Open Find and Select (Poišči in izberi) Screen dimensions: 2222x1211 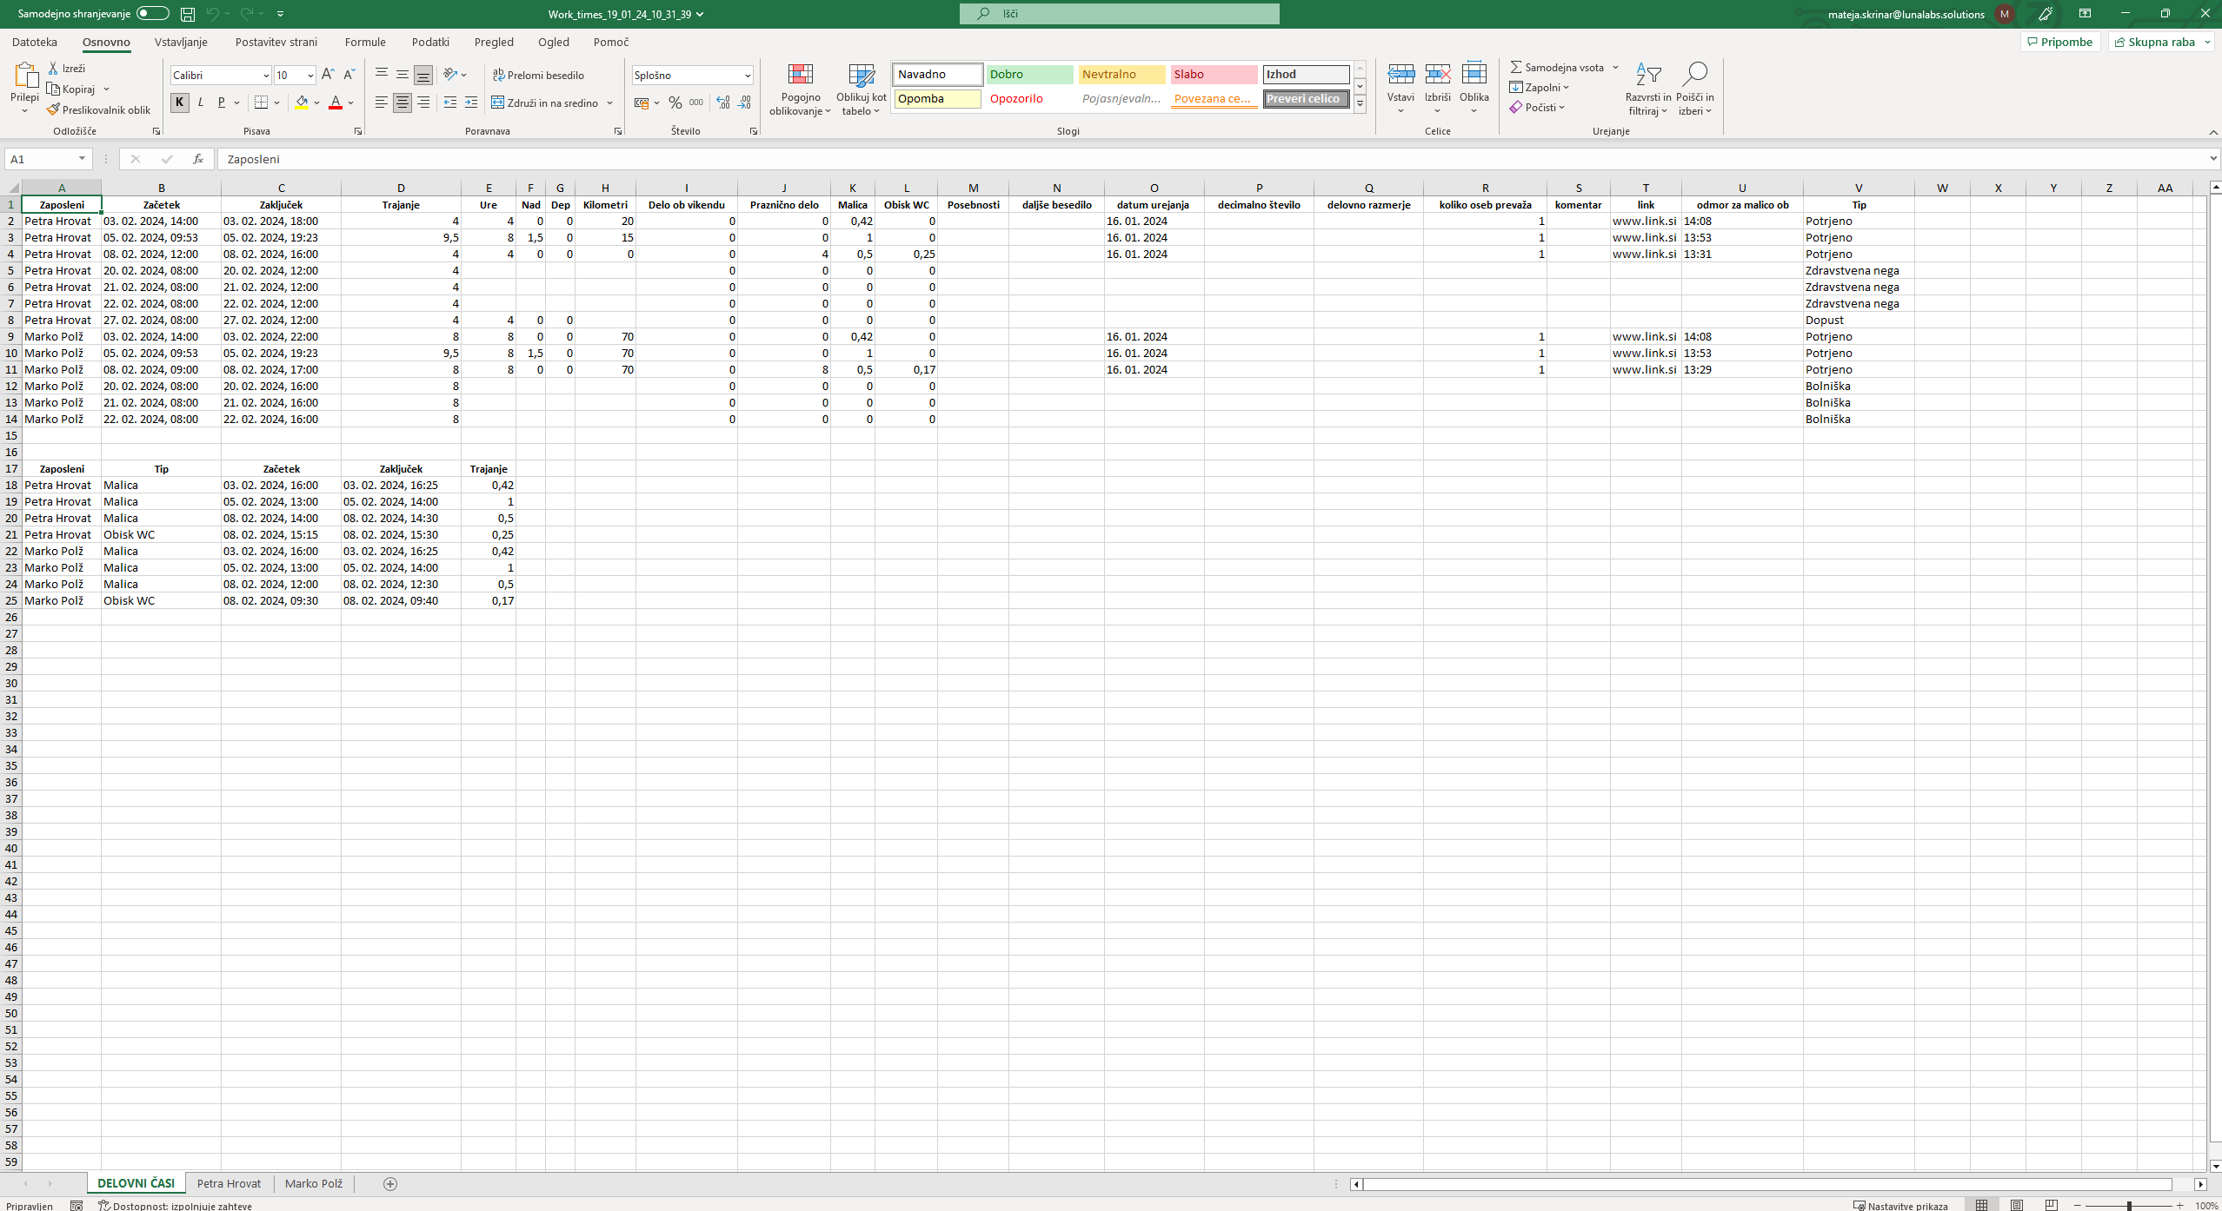[1695, 89]
